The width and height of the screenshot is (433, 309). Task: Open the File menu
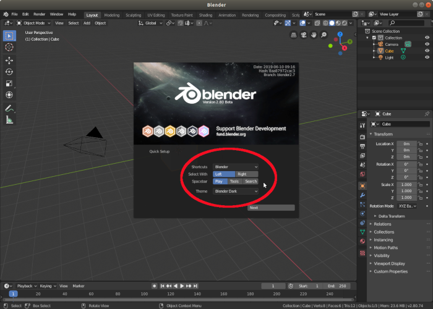(x=14, y=14)
